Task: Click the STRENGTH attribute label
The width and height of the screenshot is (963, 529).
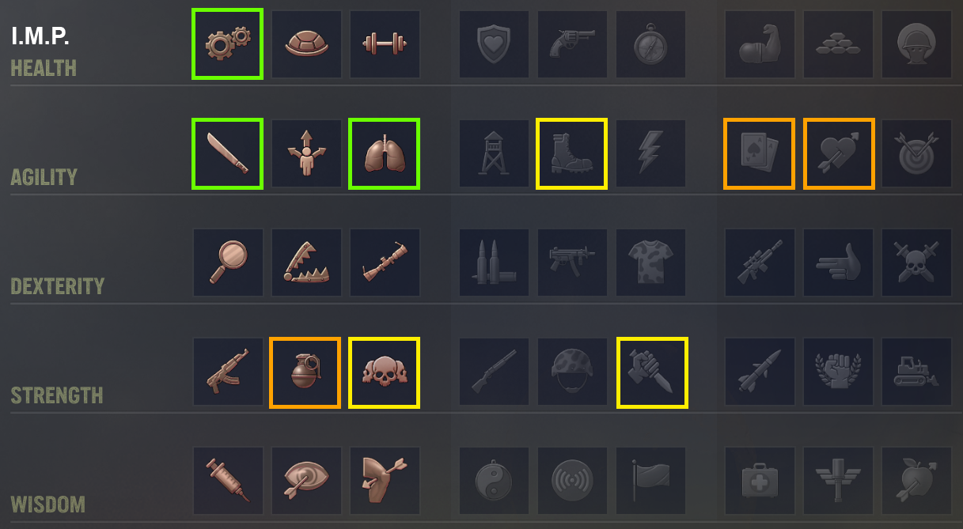Action: [57, 395]
